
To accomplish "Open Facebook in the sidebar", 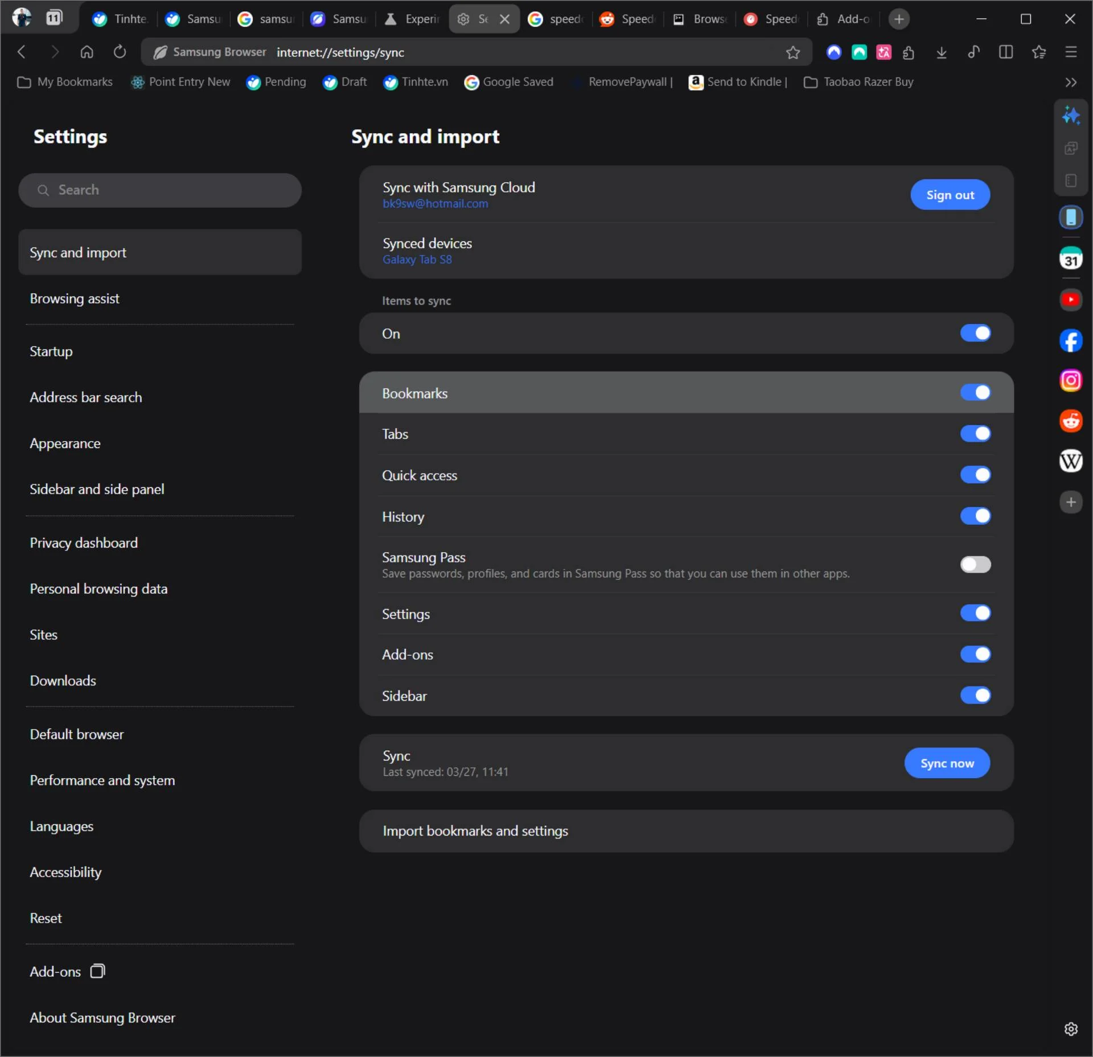I will tap(1071, 340).
